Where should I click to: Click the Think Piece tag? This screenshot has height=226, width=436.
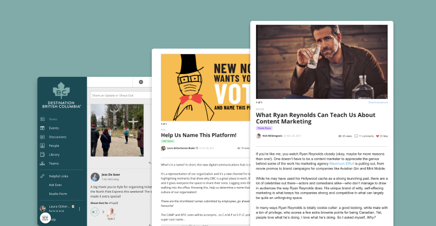click(x=264, y=128)
